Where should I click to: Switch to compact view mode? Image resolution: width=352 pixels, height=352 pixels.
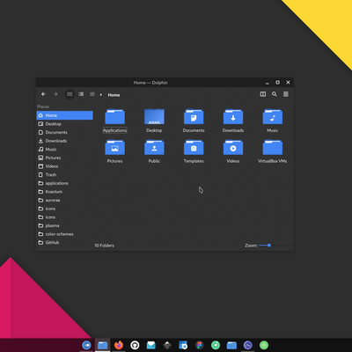point(81,94)
